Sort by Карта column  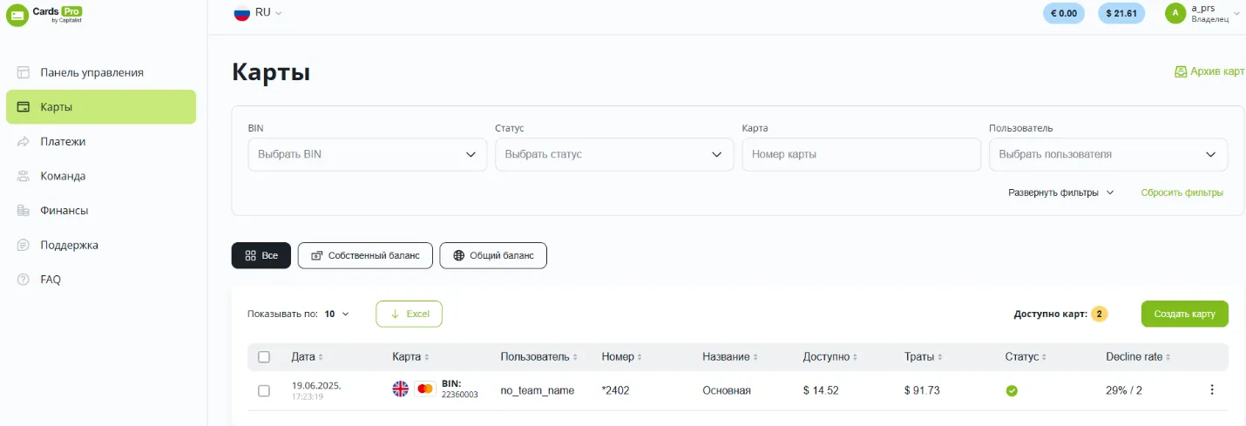[x=410, y=357]
